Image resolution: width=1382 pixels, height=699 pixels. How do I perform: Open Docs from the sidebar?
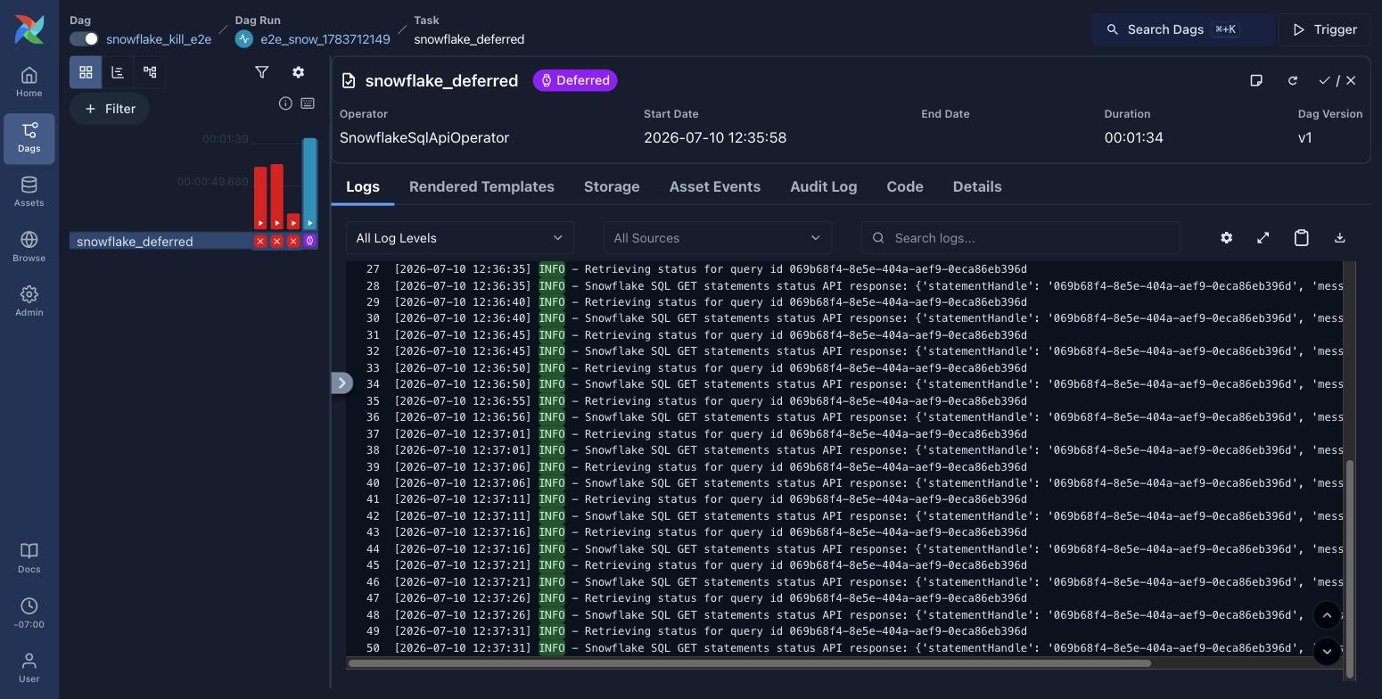(x=29, y=558)
